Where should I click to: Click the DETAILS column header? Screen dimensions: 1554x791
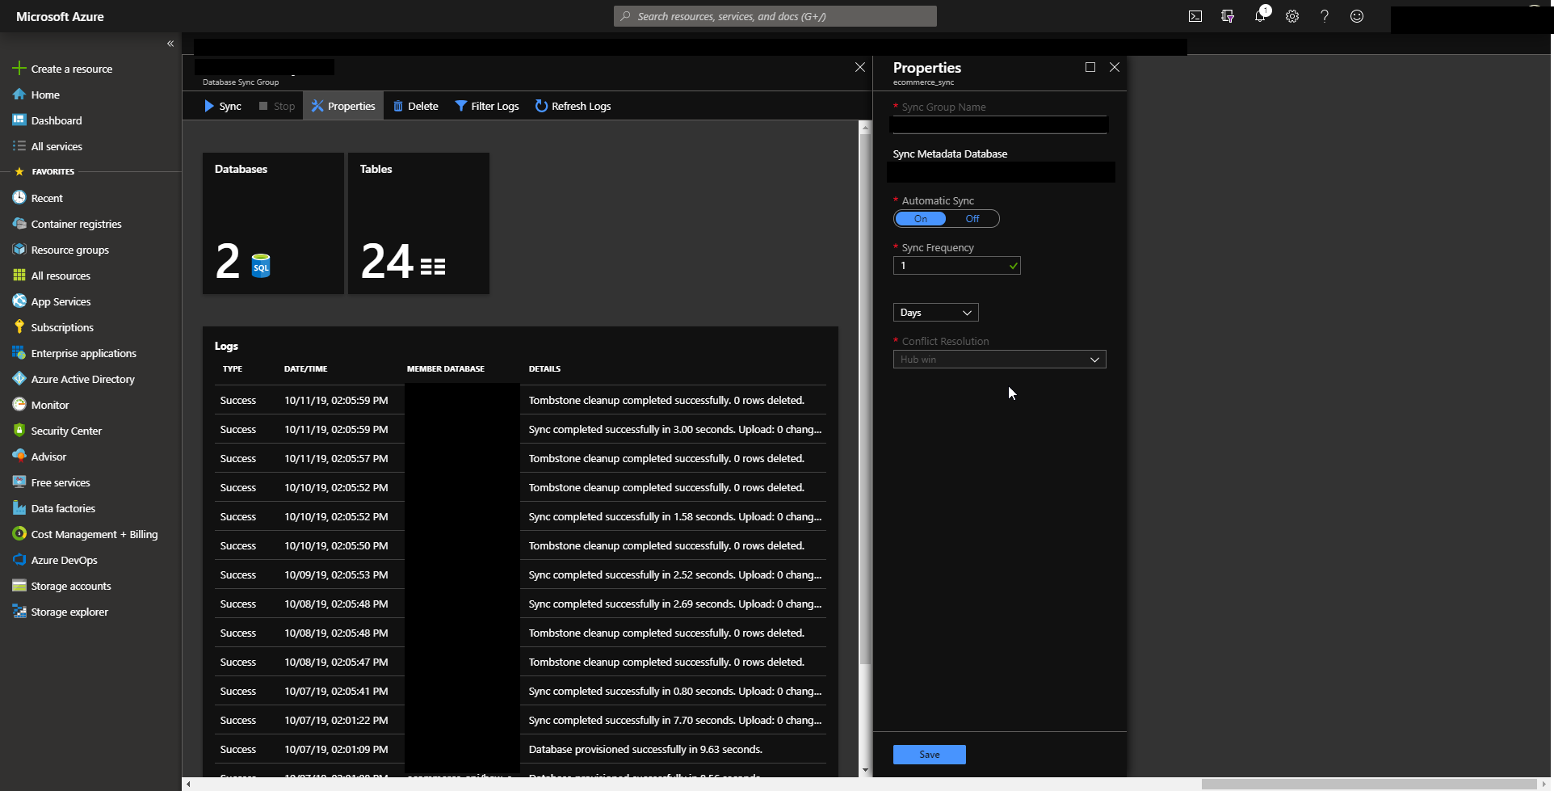pyautogui.click(x=544, y=369)
